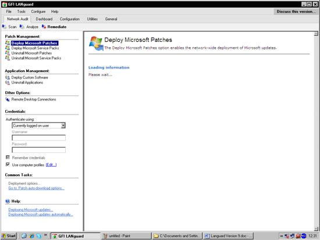Image resolution: width=320 pixels, height=240 pixels.
Task: Open the Configure menu
Action: pos(38,12)
